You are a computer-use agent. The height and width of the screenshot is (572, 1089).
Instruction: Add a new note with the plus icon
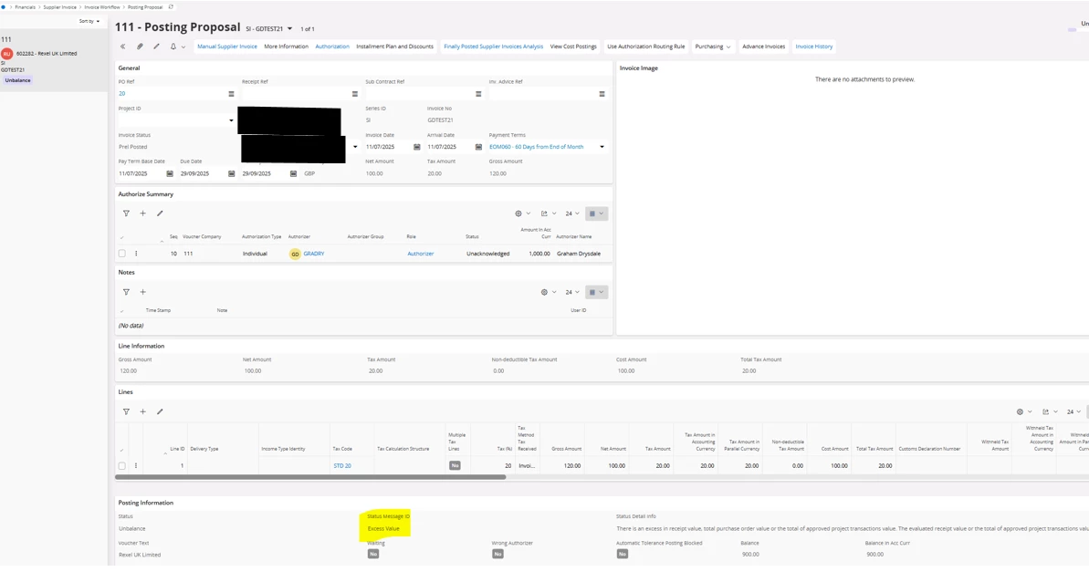tap(143, 292)
